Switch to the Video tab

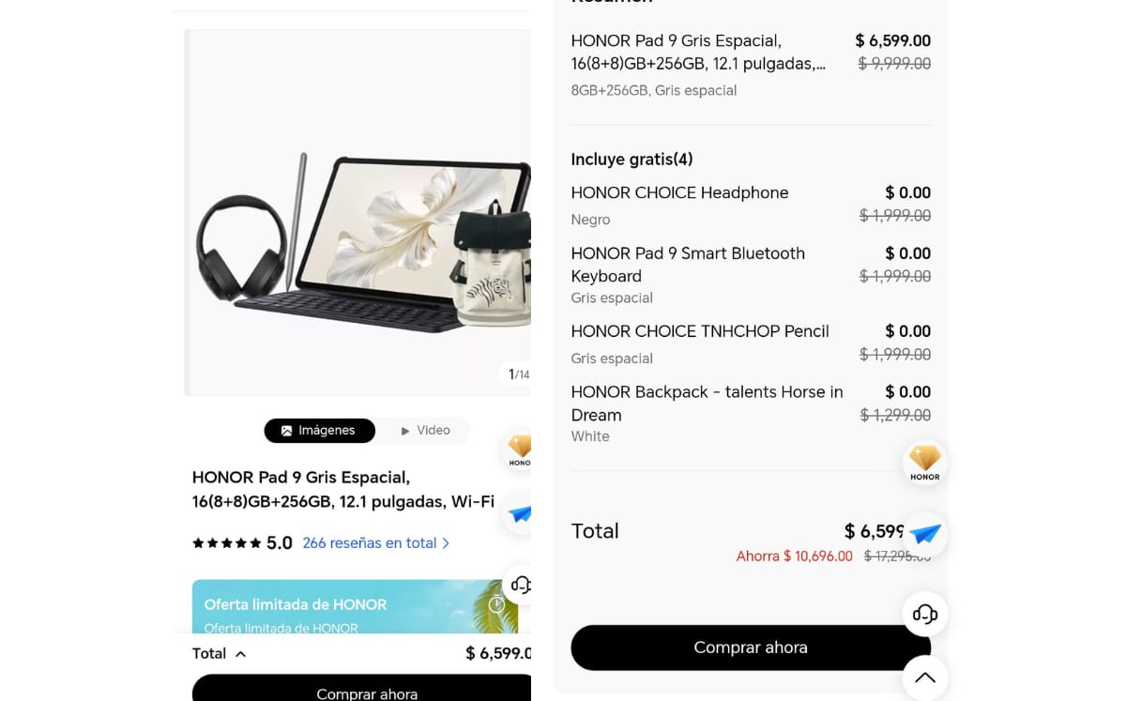click(425, 431)
